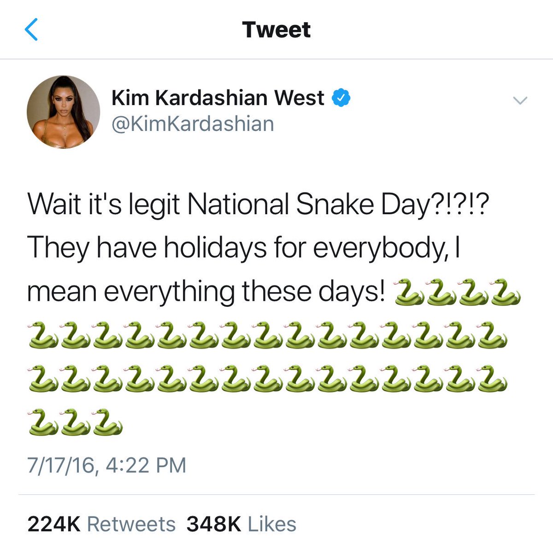553x546 pixels.
Task: Click the Tweet header title
Action: [x=276, y=30]
